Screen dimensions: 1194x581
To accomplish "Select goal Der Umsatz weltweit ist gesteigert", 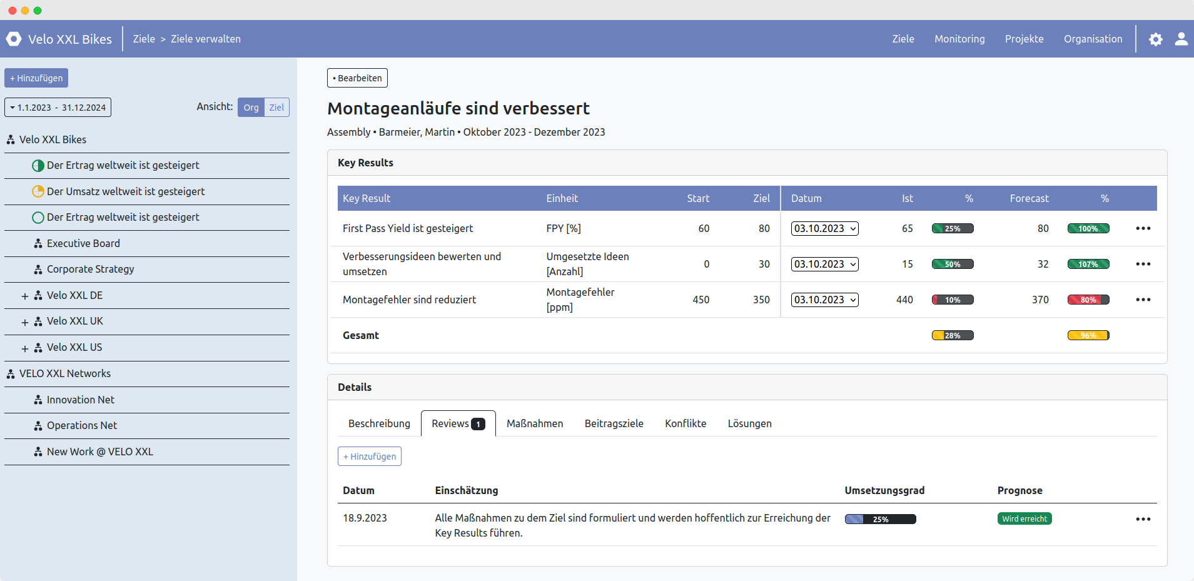I will [x=126, y=191].
